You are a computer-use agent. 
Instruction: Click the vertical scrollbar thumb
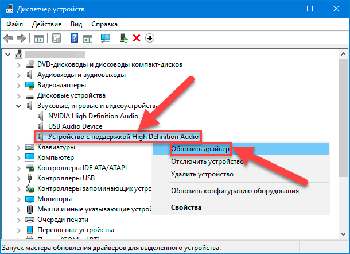click(x=343, y=118)
